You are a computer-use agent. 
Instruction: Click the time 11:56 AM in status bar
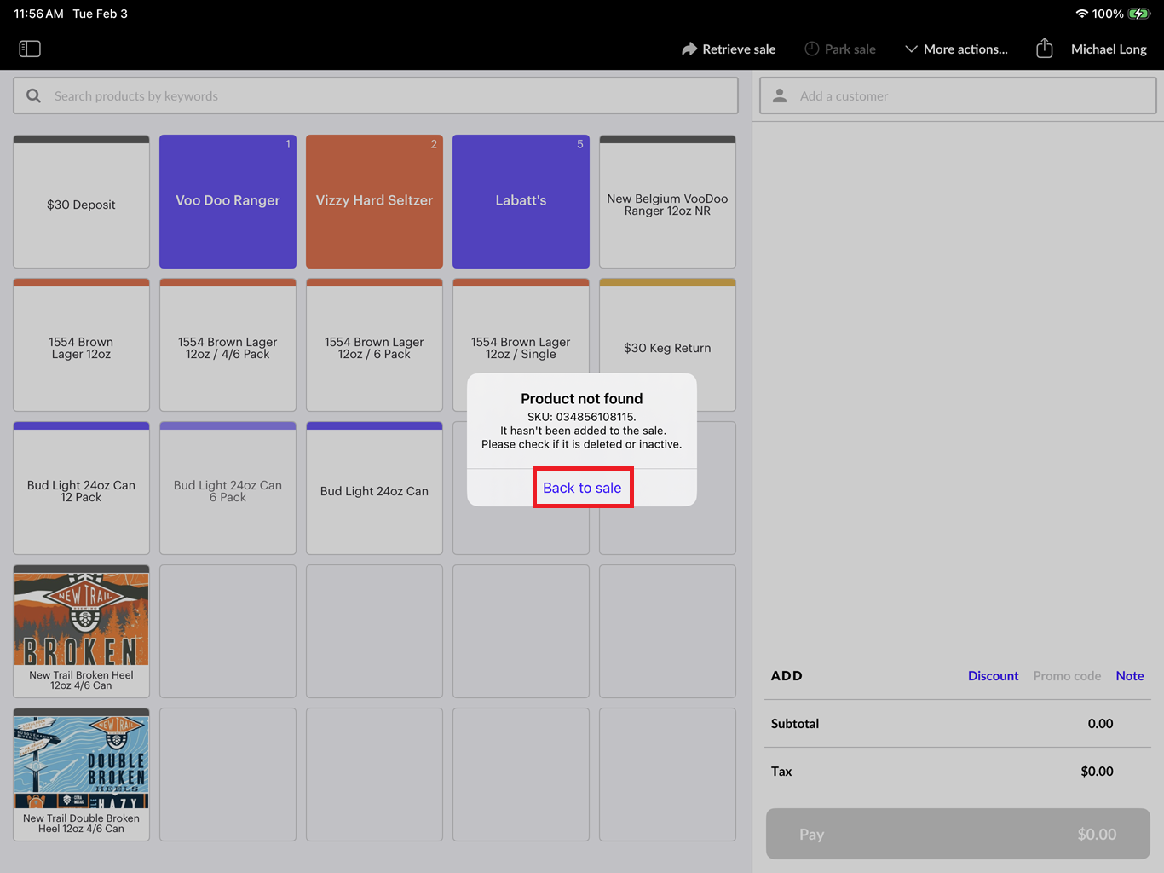(38, 14)
